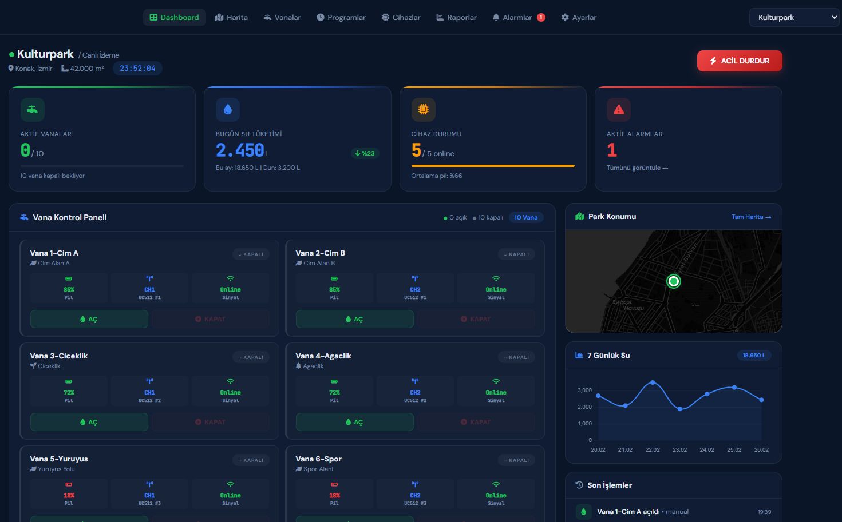842x522 pixels.
Task: Click the 22.02 peak point on chart
Action: 653,382
